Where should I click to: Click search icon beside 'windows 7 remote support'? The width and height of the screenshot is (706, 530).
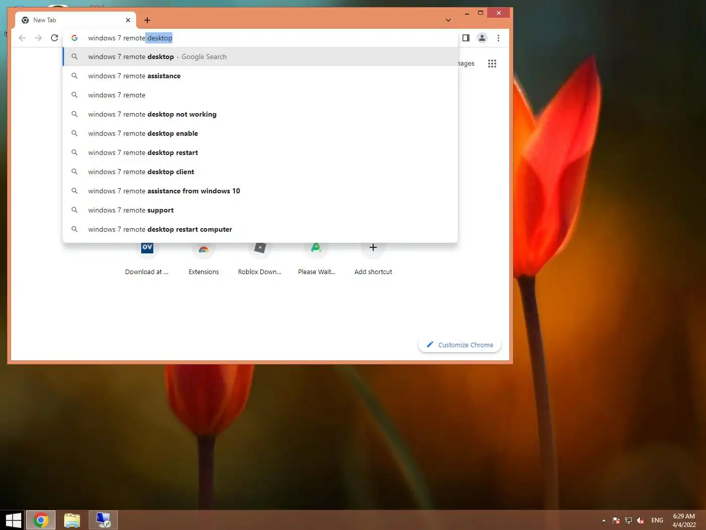tap(75, 210)
